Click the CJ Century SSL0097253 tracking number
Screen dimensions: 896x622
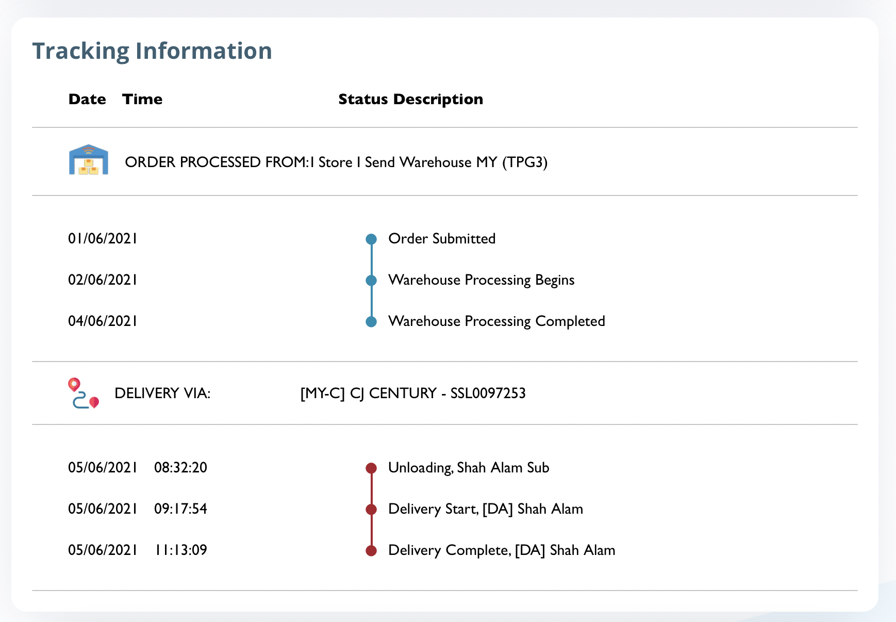(413, 394)
